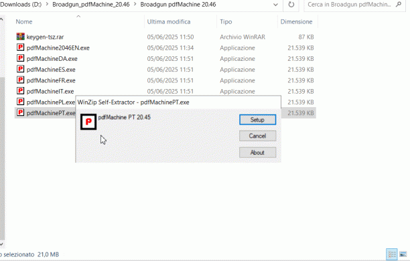The height and width of the screenshot is (261, 410).
Task: Expand chevron after Downloads (D:) breadcrumb
Action: 48,5
